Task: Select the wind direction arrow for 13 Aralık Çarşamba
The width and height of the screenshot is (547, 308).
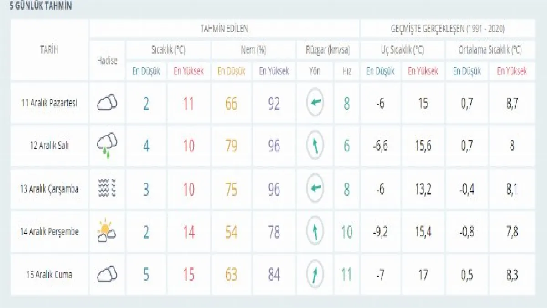Action: pos(315,188)
